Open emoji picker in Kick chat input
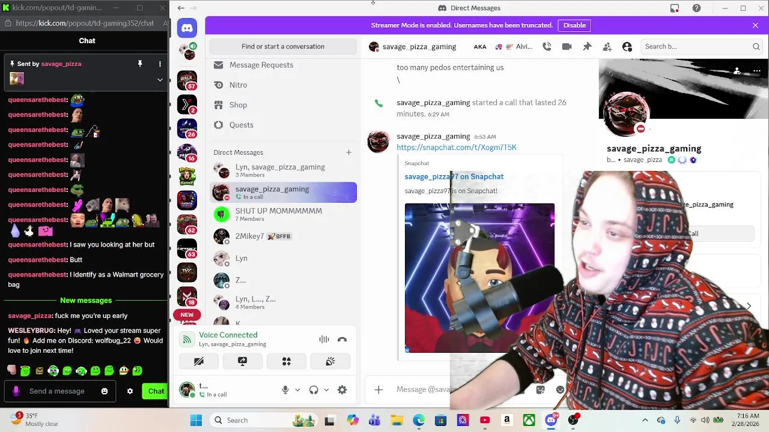 (x=105, y=391)
